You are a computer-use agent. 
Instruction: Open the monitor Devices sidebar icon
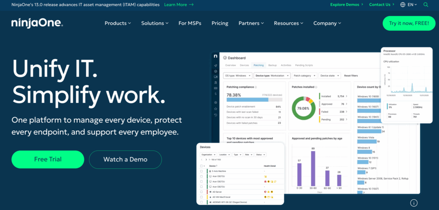click(216, 77)
